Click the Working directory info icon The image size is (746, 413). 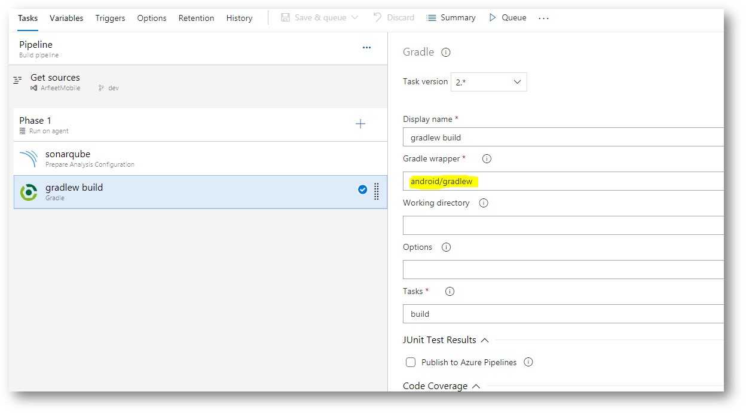(484, 203)
